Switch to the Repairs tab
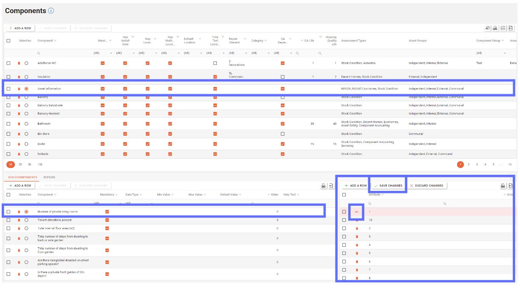Viewport: 520px width, 288px height. (x=49, y=177)
